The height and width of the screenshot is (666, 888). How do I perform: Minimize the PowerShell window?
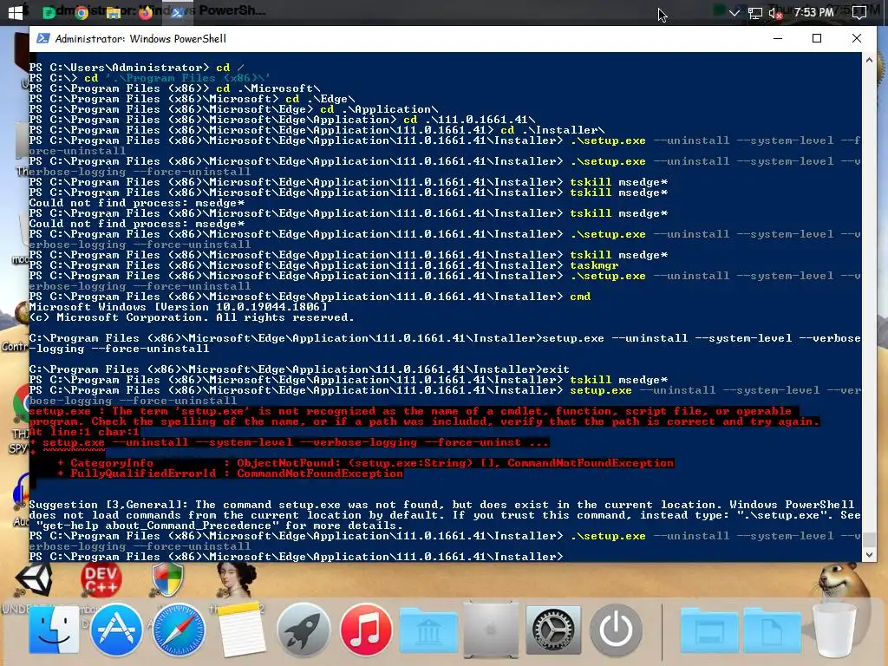778,38
